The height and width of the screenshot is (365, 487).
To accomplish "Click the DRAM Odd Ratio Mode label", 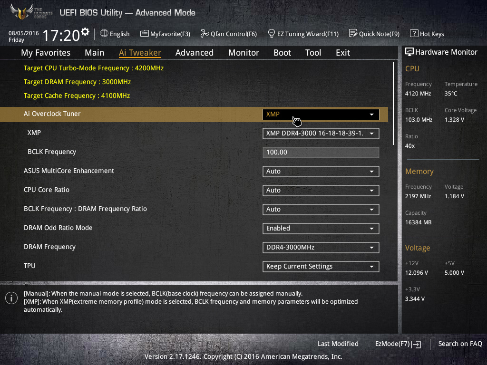I will (x=58, y=228).
